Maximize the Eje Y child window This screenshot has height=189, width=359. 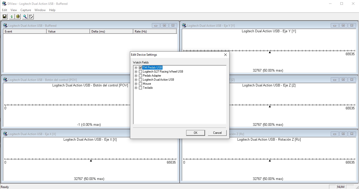(x=343, y=25)
